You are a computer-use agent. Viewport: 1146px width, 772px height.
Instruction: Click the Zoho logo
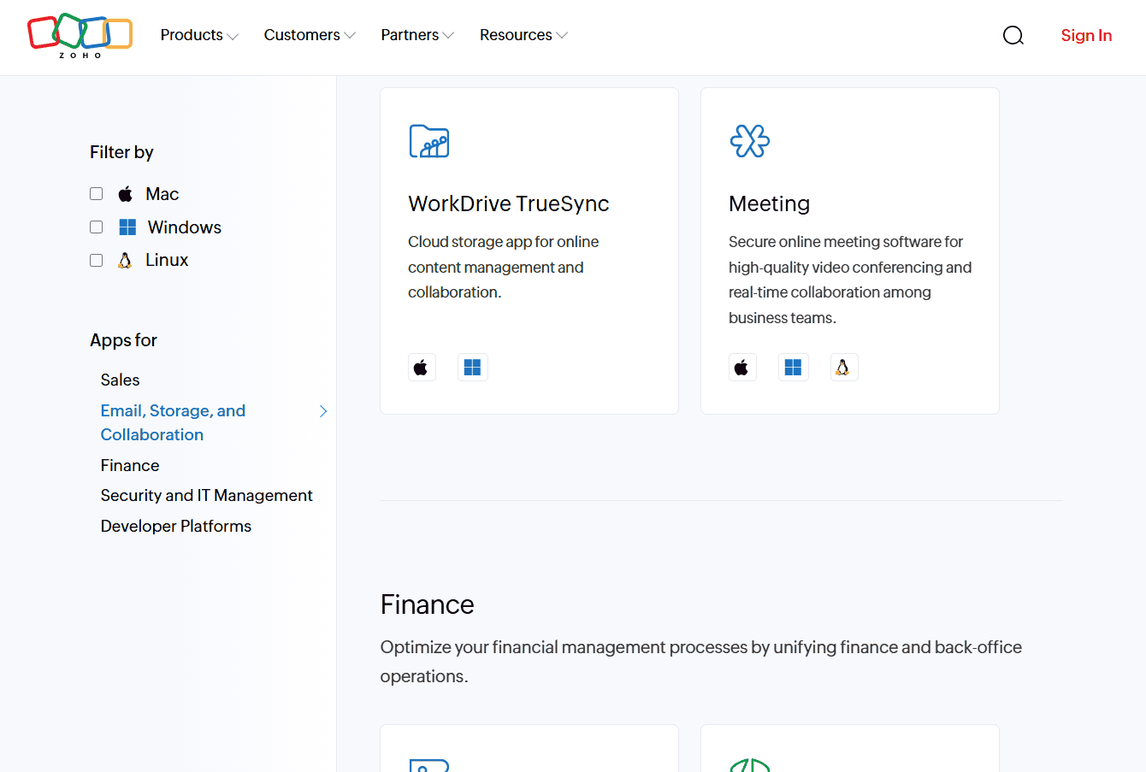80,36
